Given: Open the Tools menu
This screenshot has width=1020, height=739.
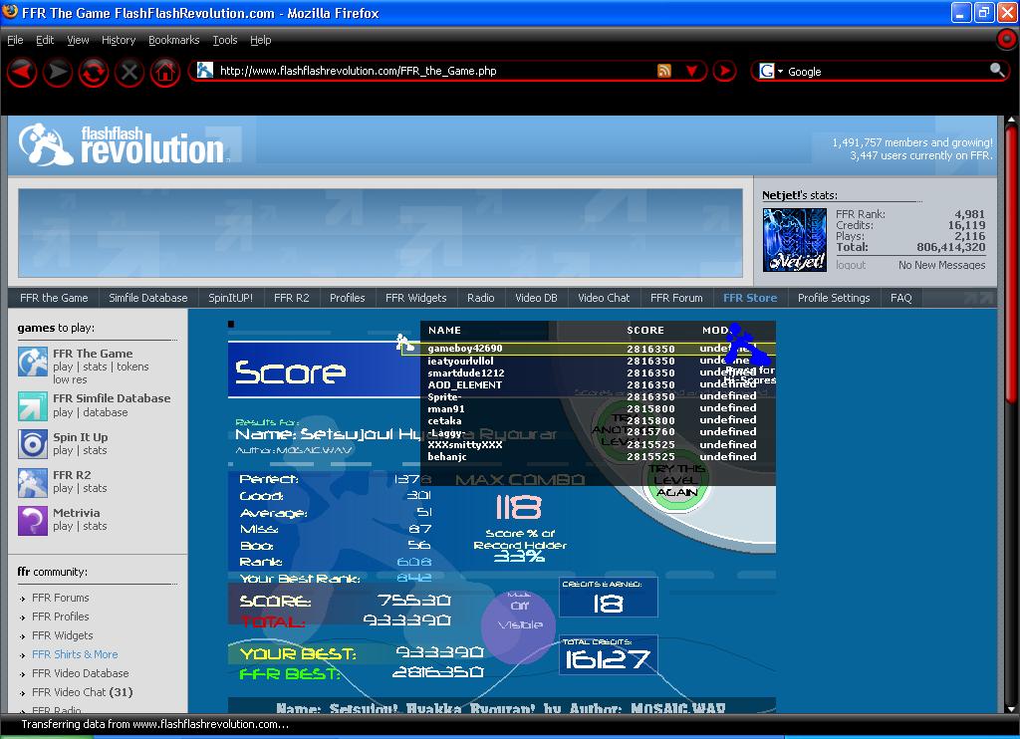Looking at the screenshot, I should [x=224, y=40].
